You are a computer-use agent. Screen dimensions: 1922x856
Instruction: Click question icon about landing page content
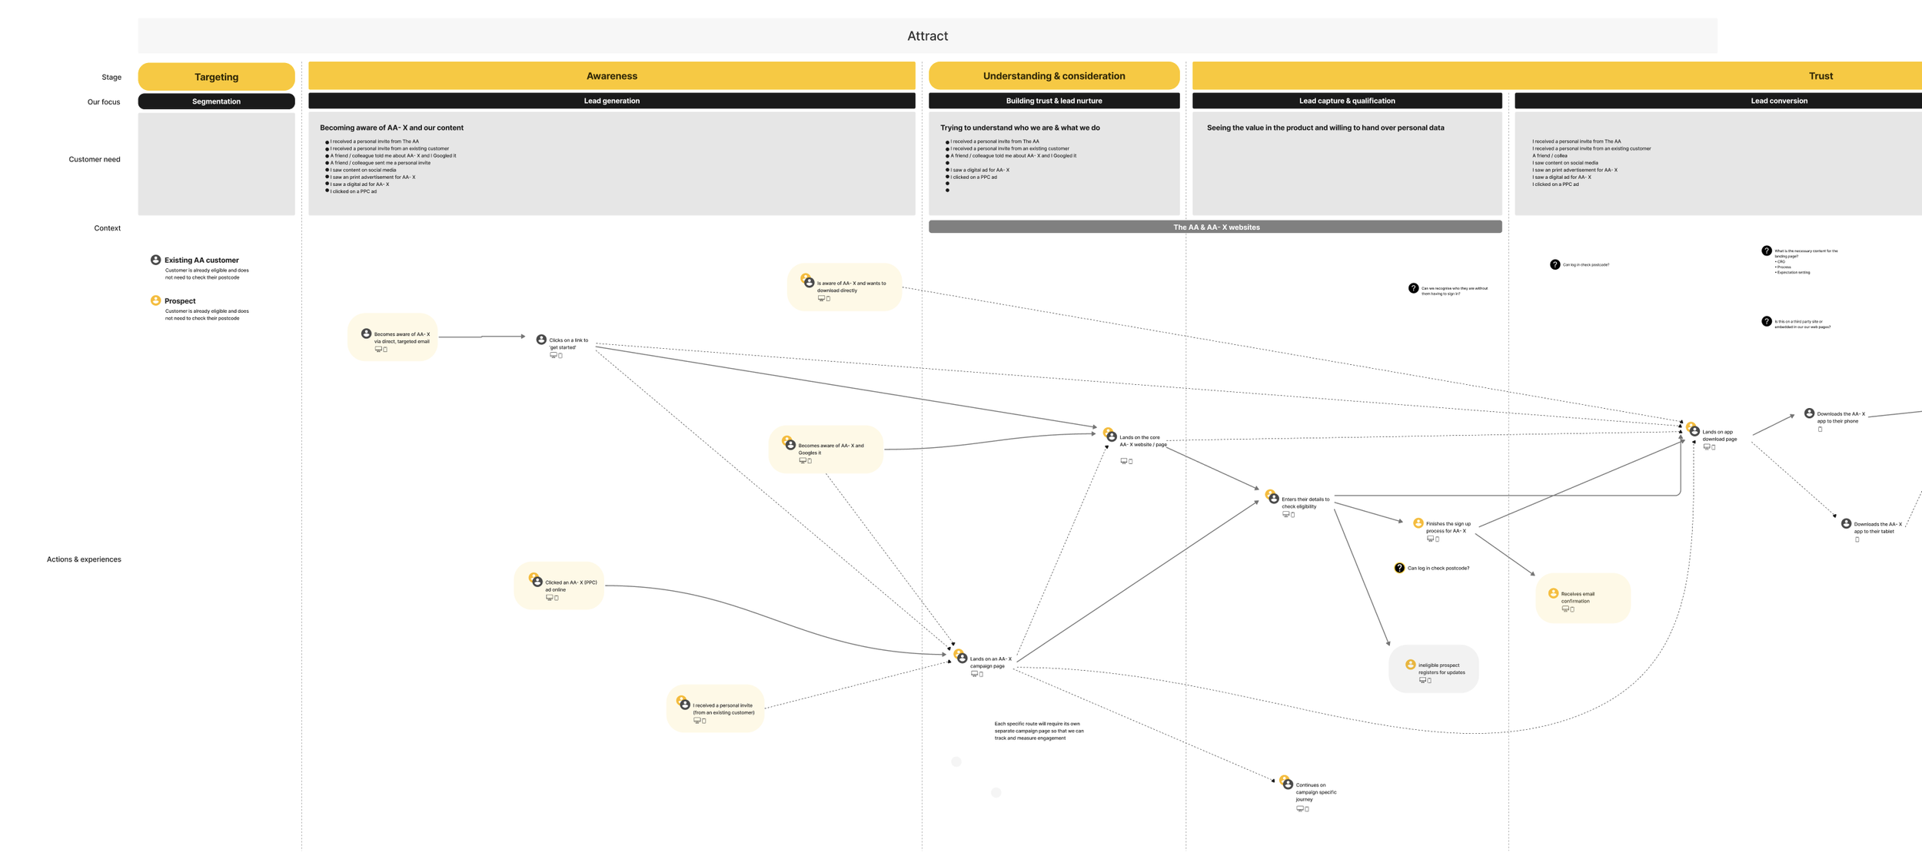(x=1766, y=250)
